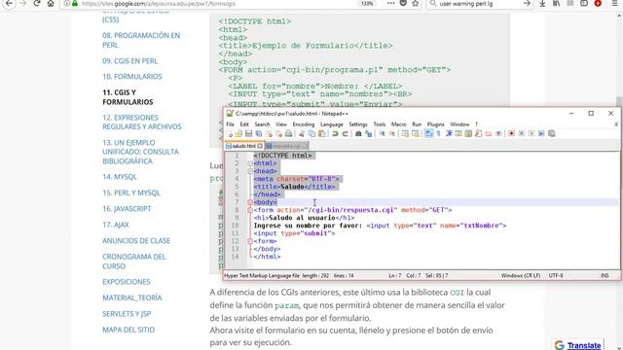Collapse the fold marker on line 12
Viewport: 623px width, 350px height.
(250, 241)
